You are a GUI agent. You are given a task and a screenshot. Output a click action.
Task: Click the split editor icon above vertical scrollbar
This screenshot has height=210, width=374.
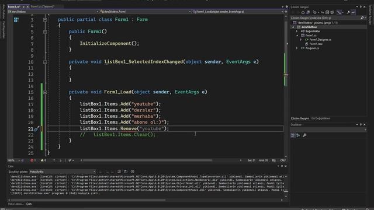pyautogui.click(x=286, y=12)
